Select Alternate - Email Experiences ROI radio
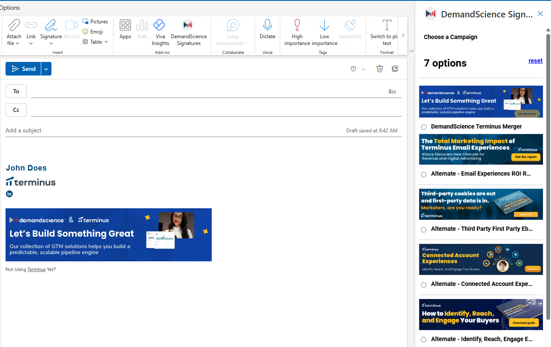The image size is (551, 347). [x=423, y=174]
